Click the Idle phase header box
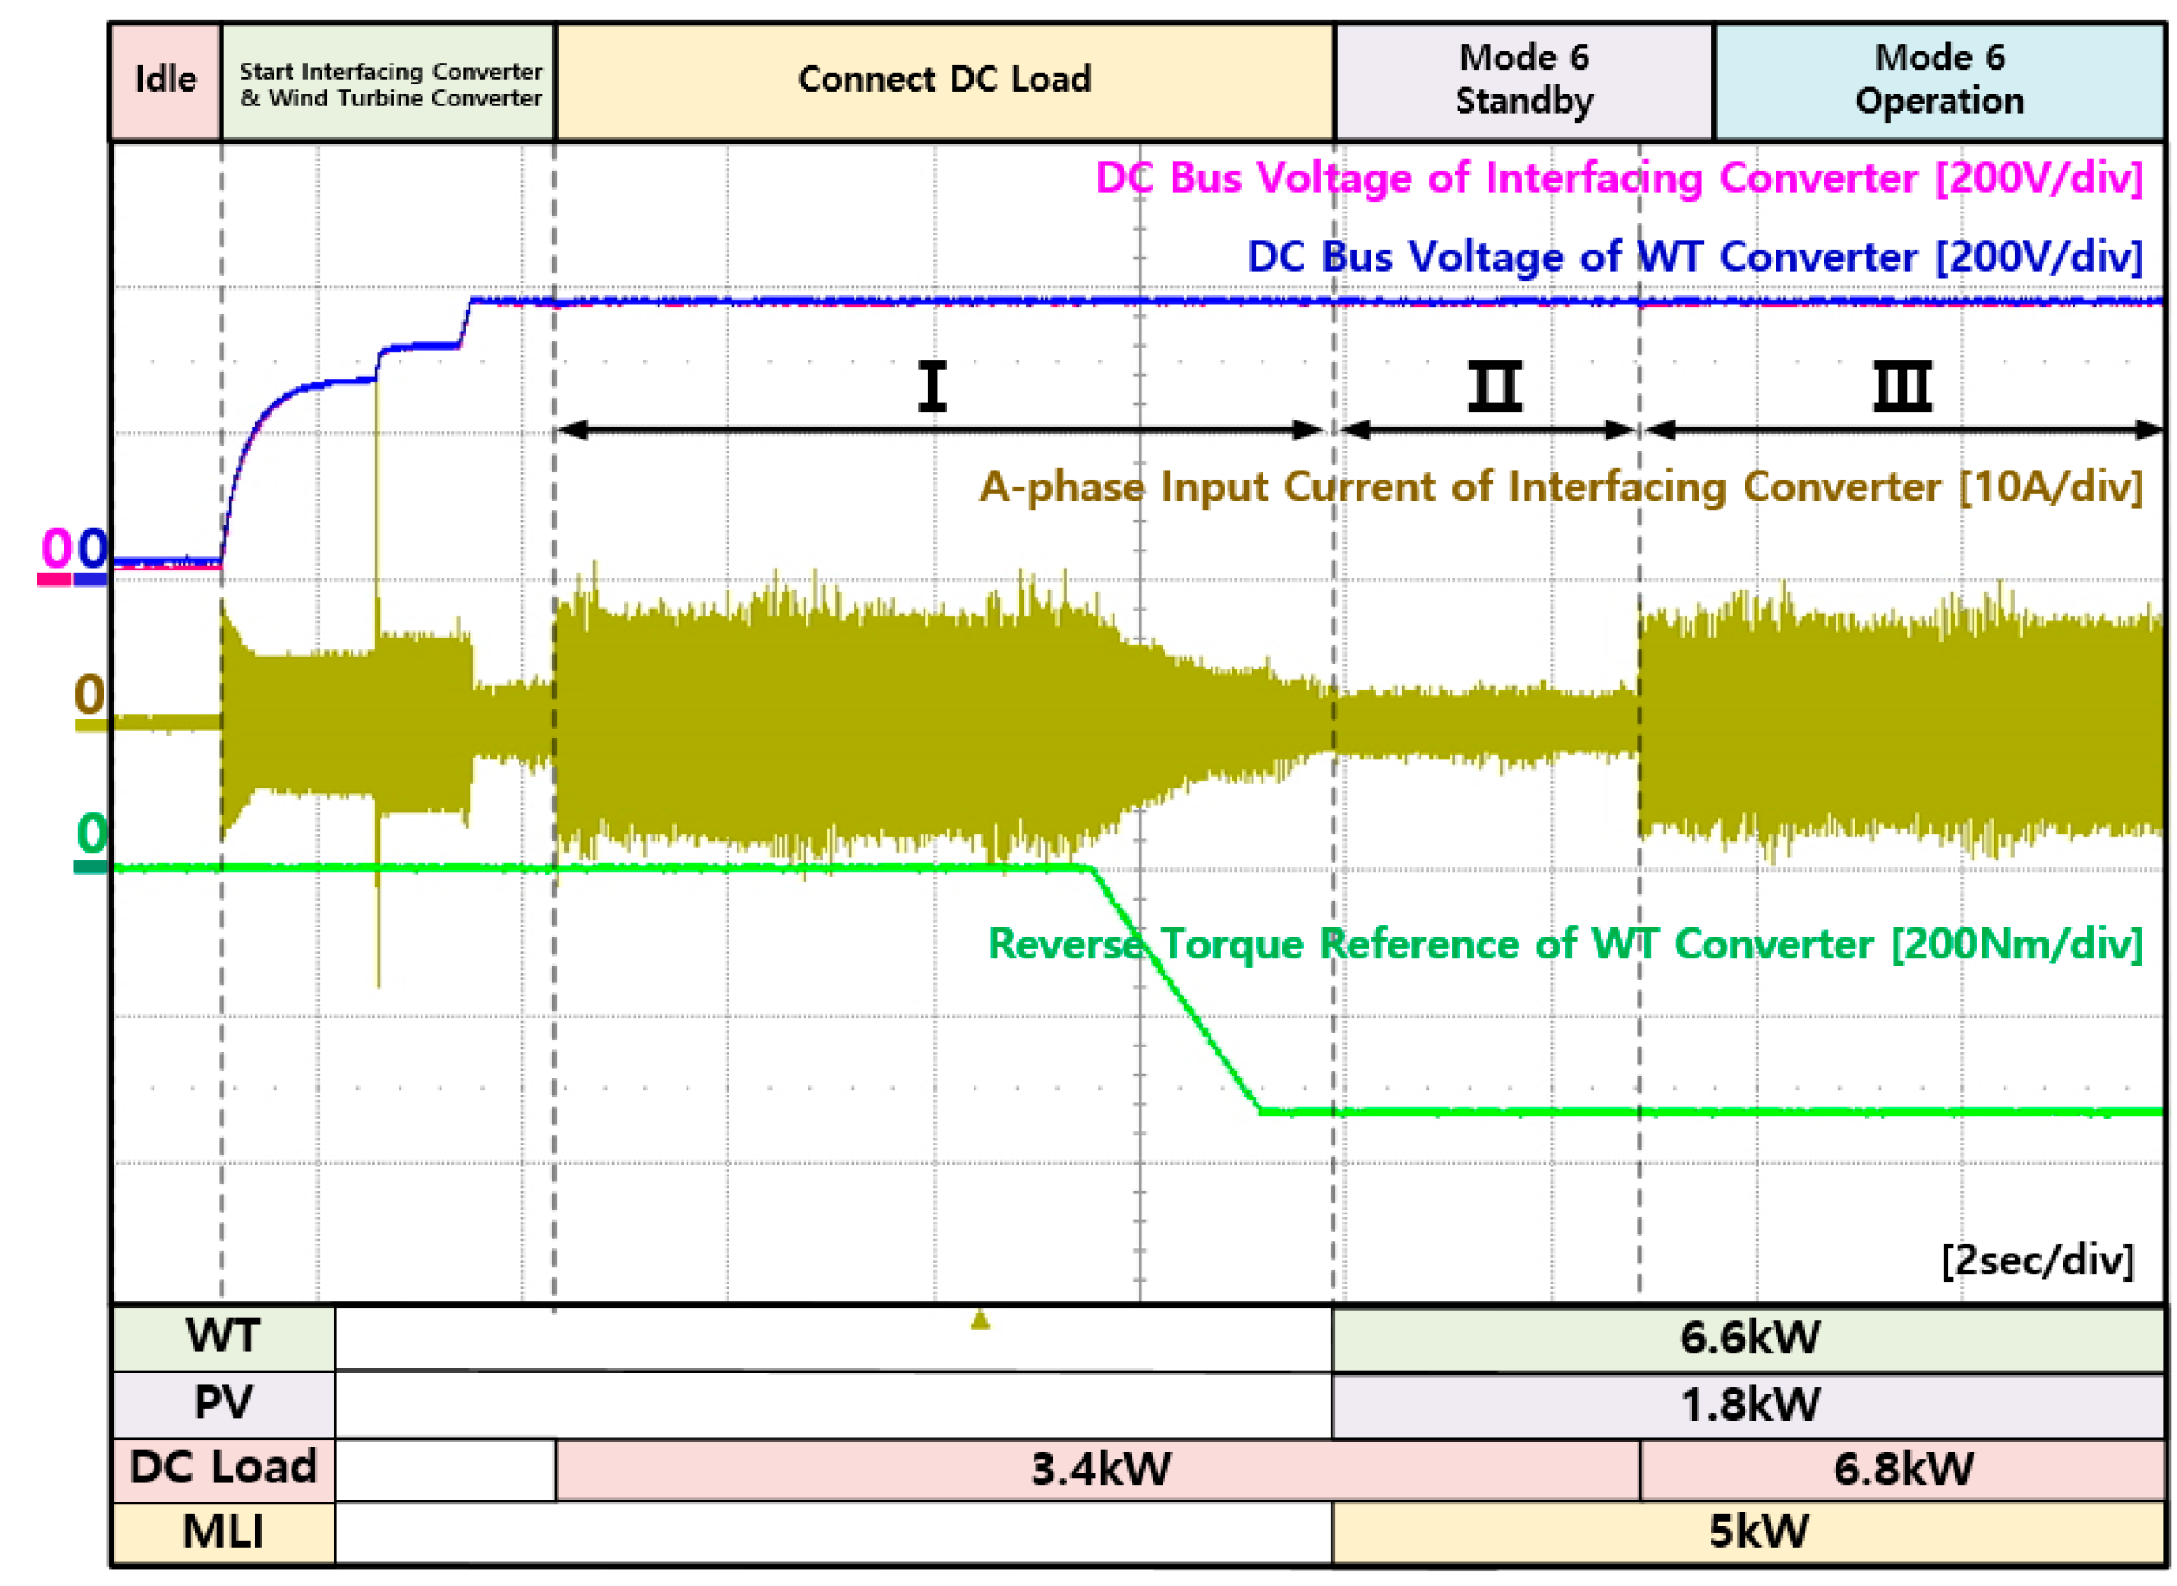Image resolution: width=2177 pixels, height=1586 pixels. pyautogui.click(x=165, y=81)
